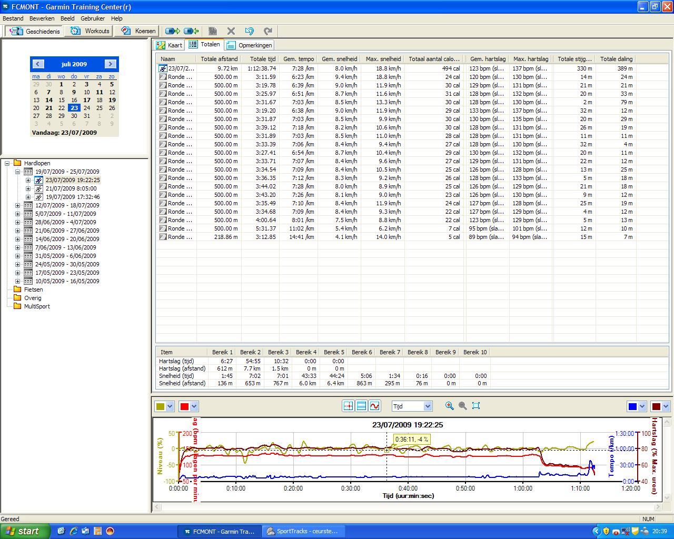The width and height of the screenshot is (674, 539).
Task: Click the redo arrow icon
Action: coord(268,31)
